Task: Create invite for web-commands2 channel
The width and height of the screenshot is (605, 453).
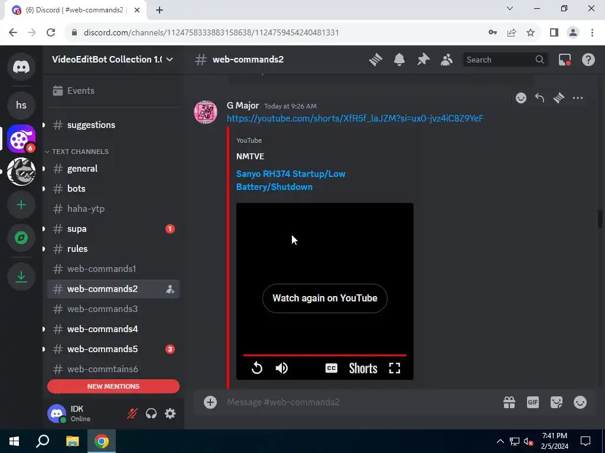Action: 170,289
